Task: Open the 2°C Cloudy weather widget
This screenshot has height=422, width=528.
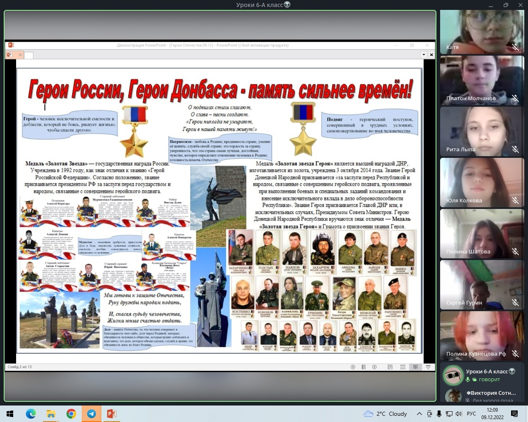Action: coord(385,414)
